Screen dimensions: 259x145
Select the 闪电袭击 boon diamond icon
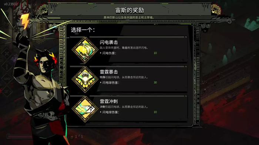pos(85,50)
